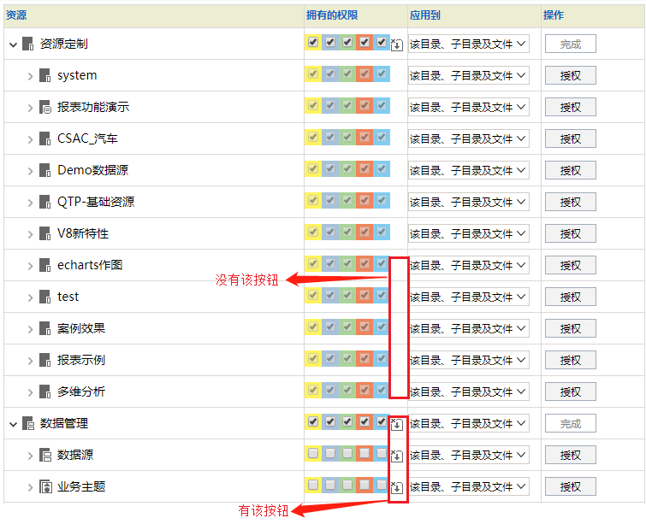The height and width of the screenshot is (524, 646).
Task: Open the 应用到 dropdown for echarts作图
Action: click(x=468, y=265)
